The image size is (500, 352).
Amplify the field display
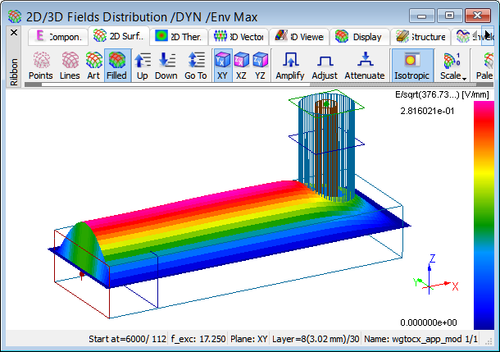coord(290,65)
